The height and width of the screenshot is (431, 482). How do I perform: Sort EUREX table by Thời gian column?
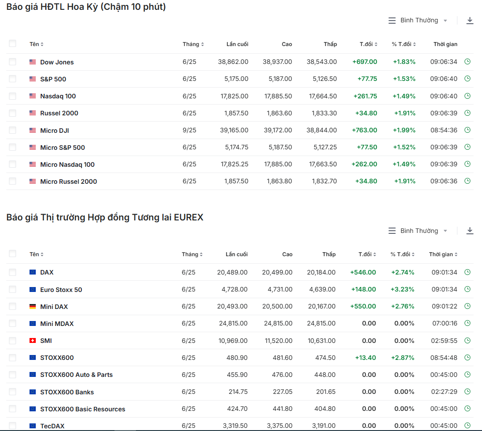pos(443,254)
